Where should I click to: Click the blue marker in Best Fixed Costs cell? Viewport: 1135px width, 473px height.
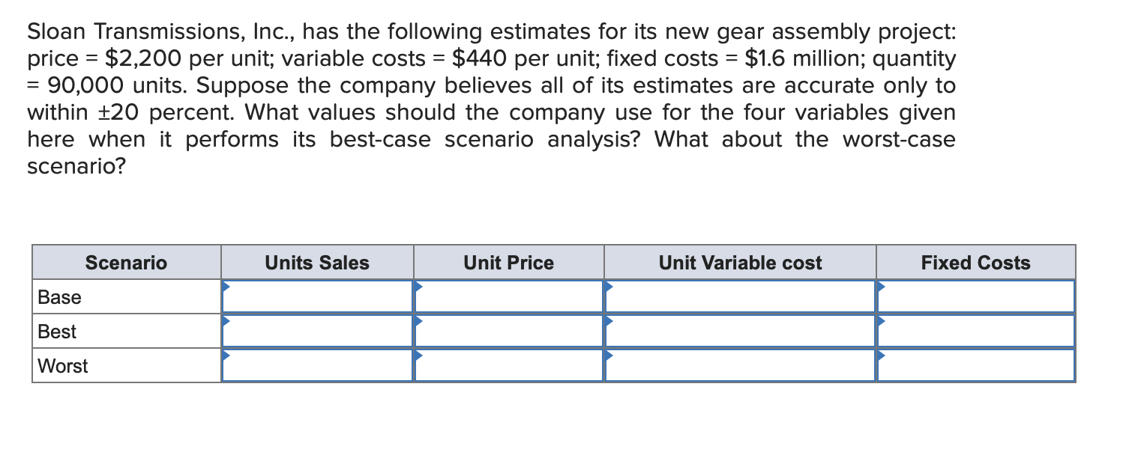click(880, 323)
